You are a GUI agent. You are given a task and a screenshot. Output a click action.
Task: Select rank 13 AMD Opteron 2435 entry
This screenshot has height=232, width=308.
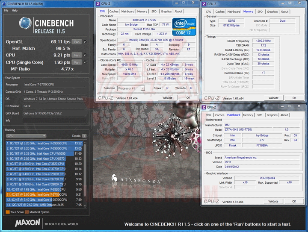(44, 205)
